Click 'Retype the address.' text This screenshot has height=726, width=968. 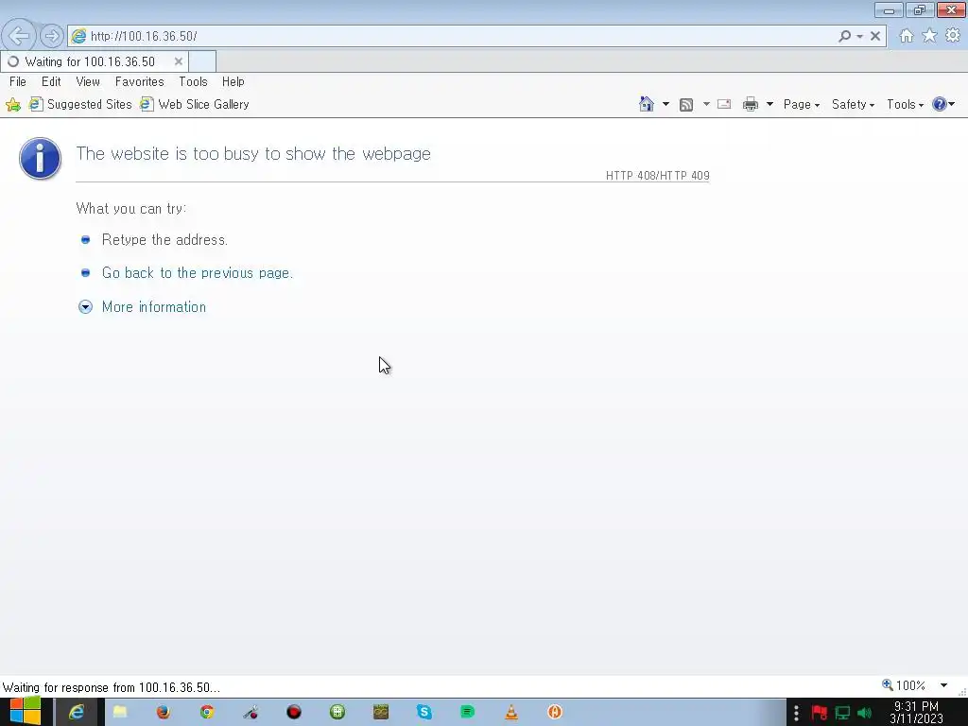[164, 239]
